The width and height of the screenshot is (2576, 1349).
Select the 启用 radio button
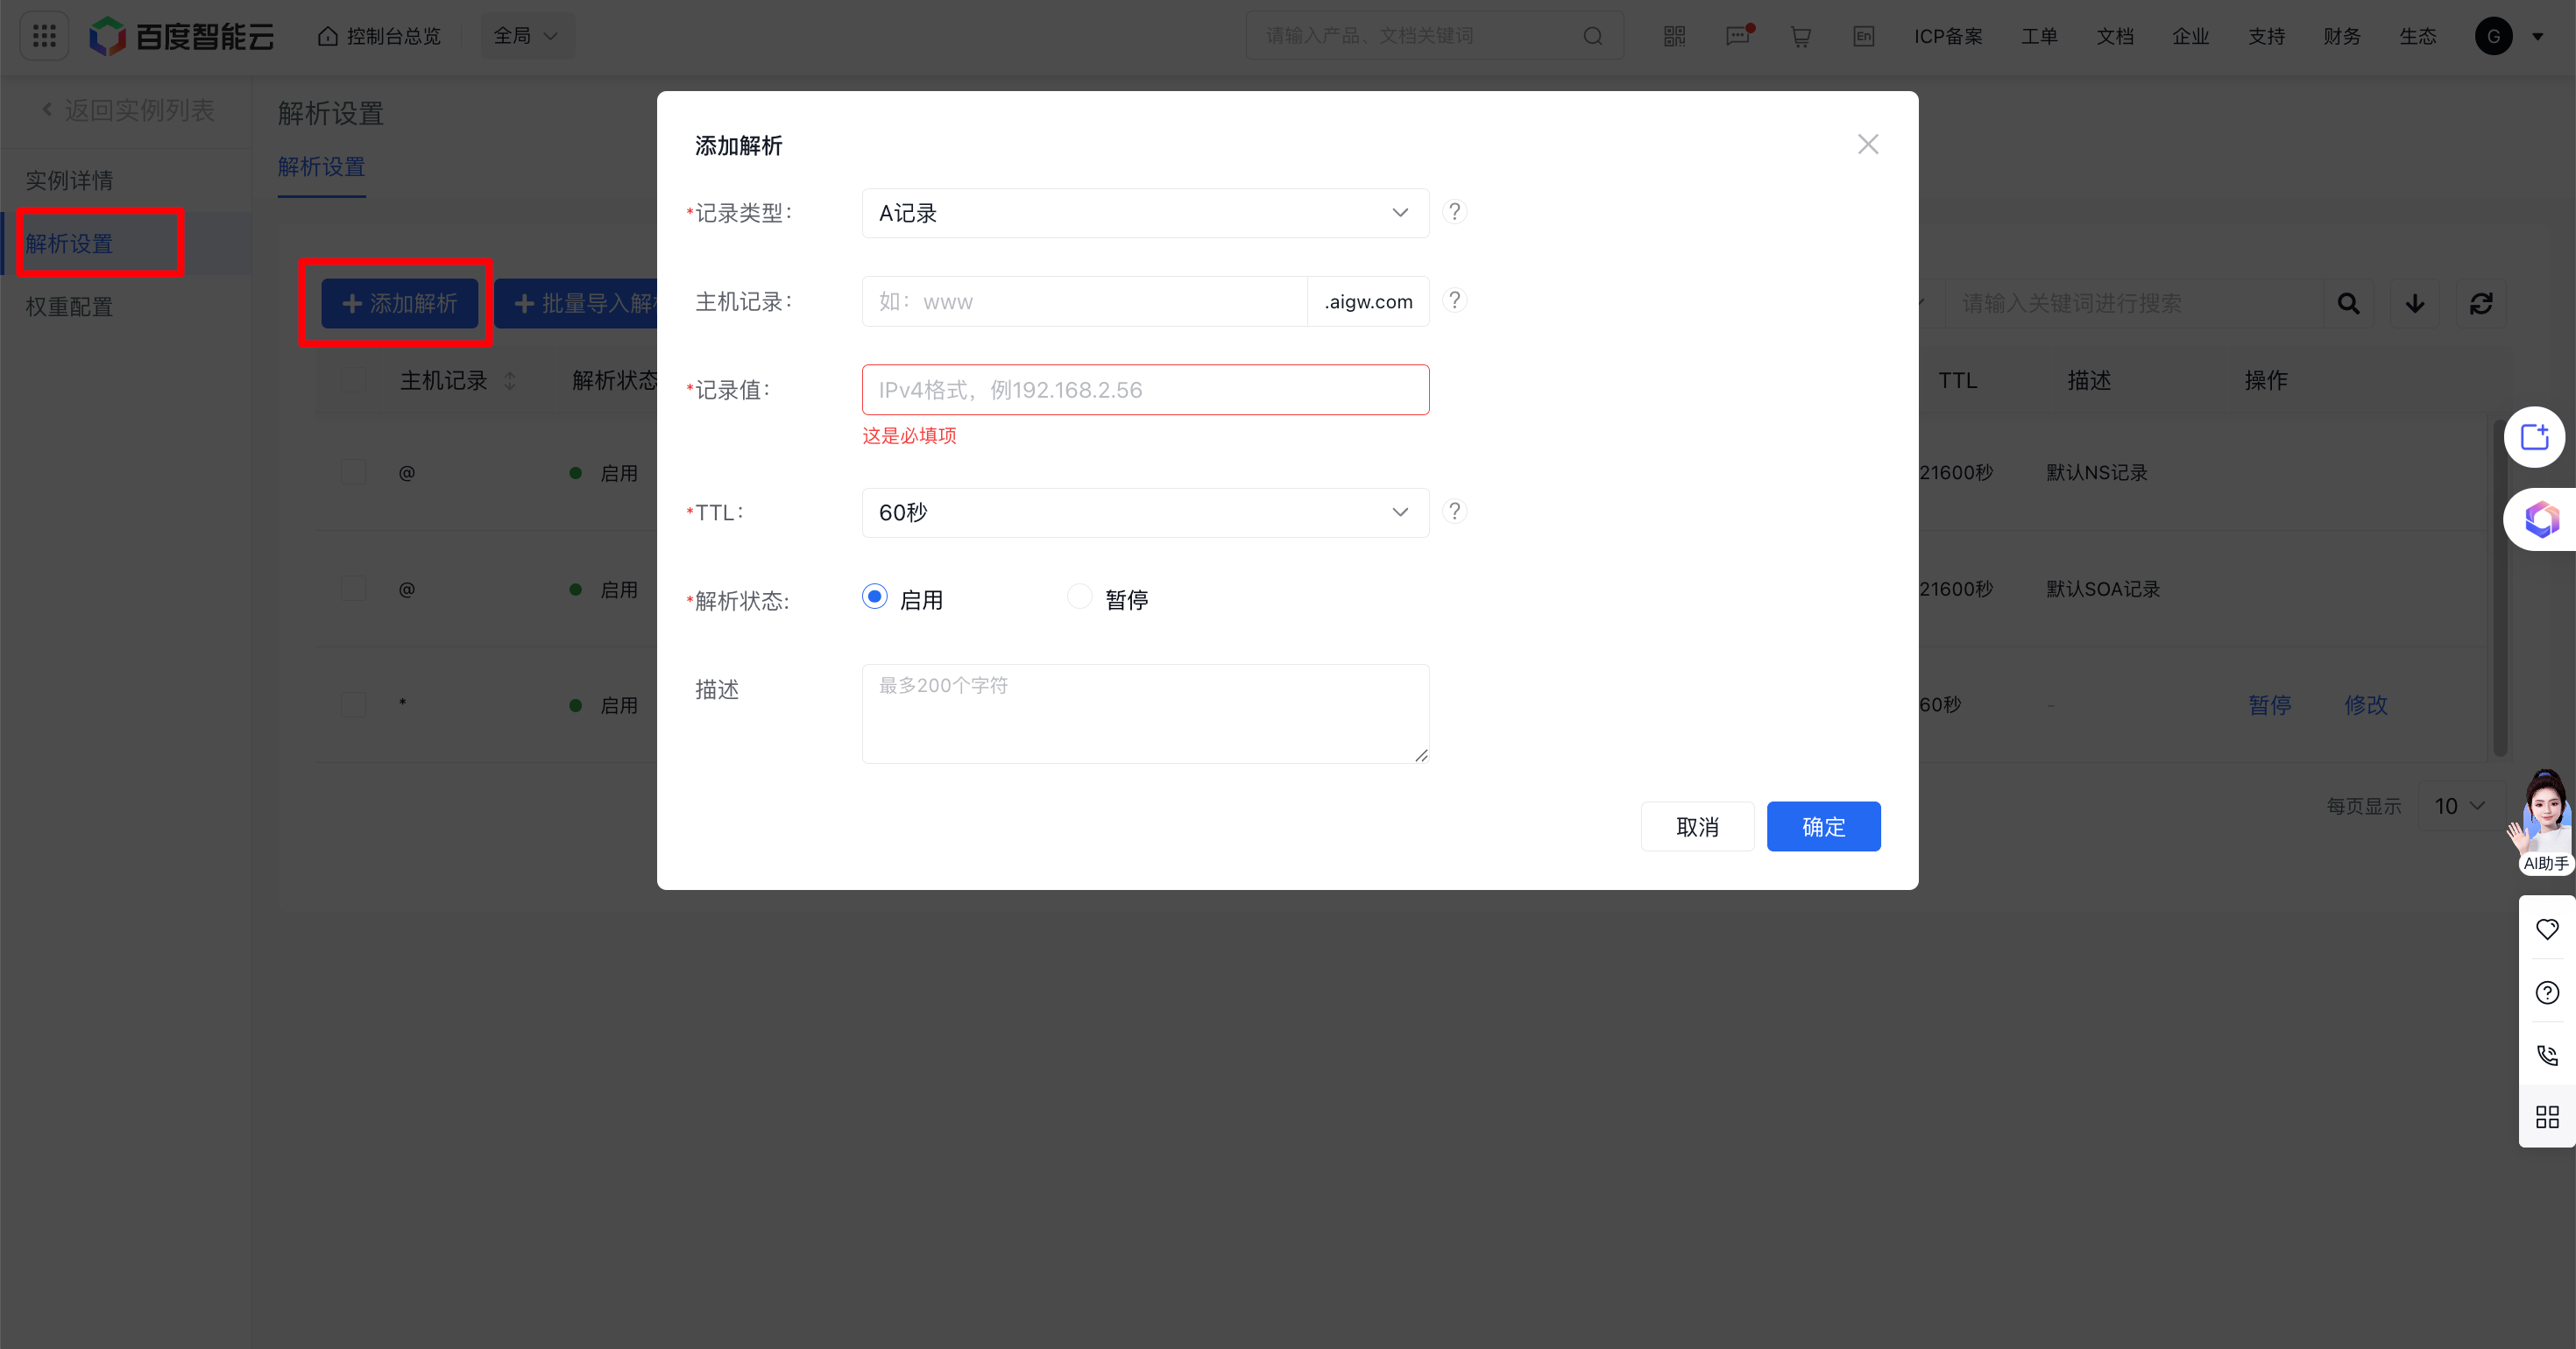click(x=874, y=597)
